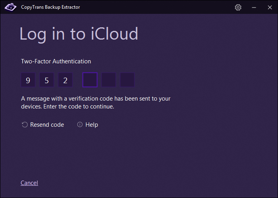Click the Resend code label
278x198 pixels.
tap(47, 125)
